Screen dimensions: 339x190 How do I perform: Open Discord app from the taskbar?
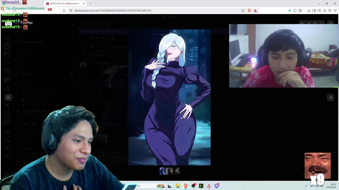(x=217, y=186)
